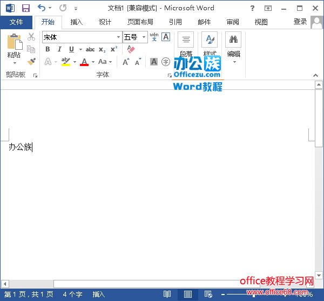Expand the font name dropdown arrow

(118, 37)
